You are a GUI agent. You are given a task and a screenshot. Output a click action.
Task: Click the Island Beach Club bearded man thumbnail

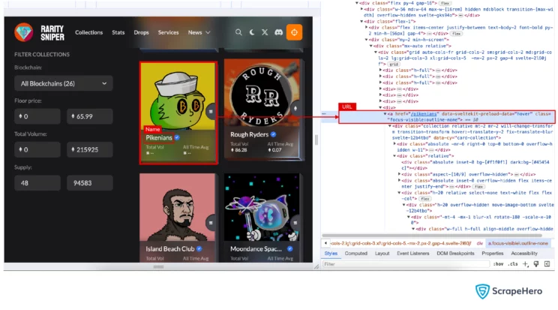click(177, 207)
